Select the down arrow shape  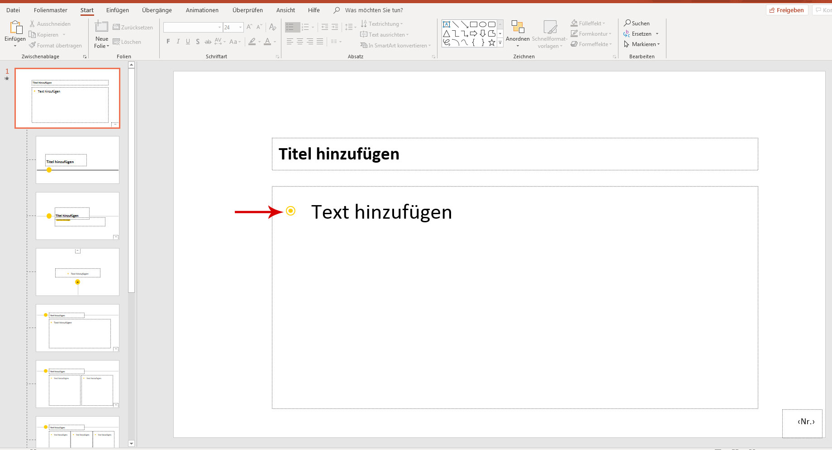(x=483, y=33)
